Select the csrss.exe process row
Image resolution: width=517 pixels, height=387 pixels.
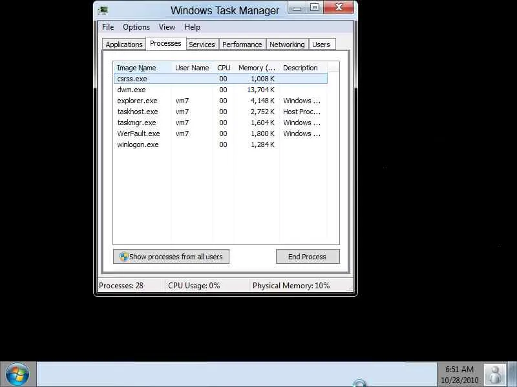point(220,79)
